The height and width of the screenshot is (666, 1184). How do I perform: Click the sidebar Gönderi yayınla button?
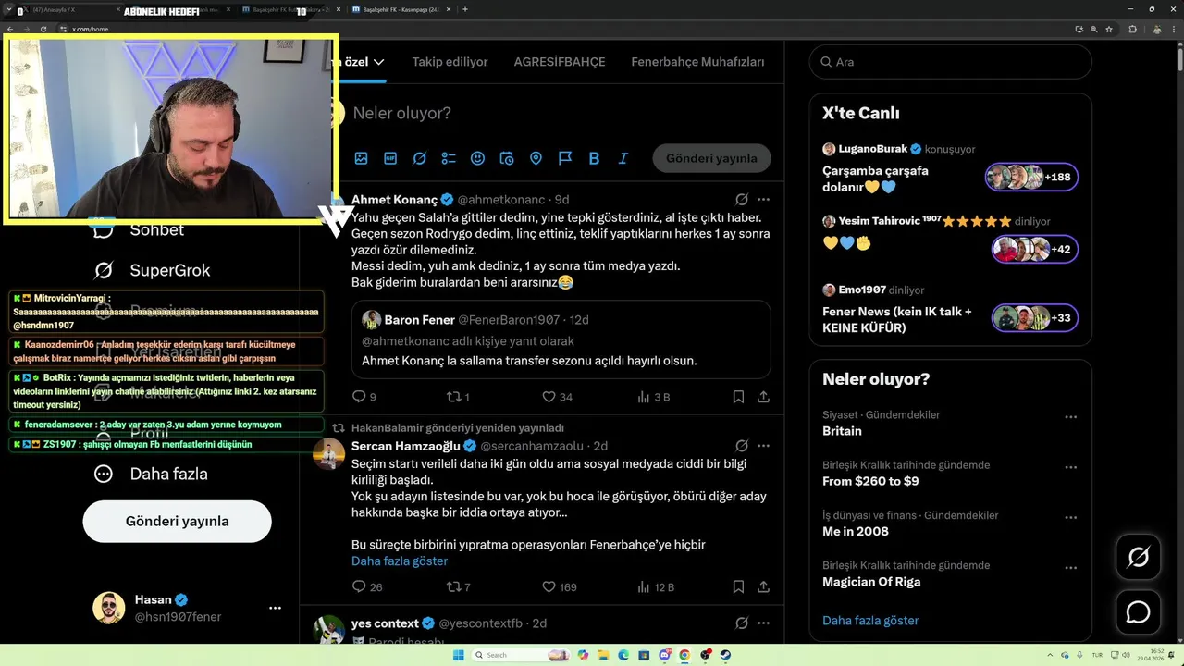click(178, 521)
